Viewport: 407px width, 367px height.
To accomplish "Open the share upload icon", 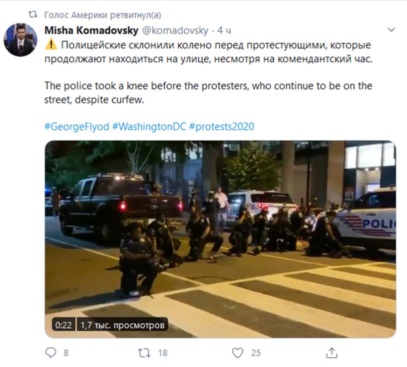I will (x=332, y=353).
